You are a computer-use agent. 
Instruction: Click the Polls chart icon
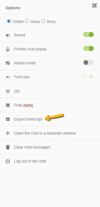8,105
